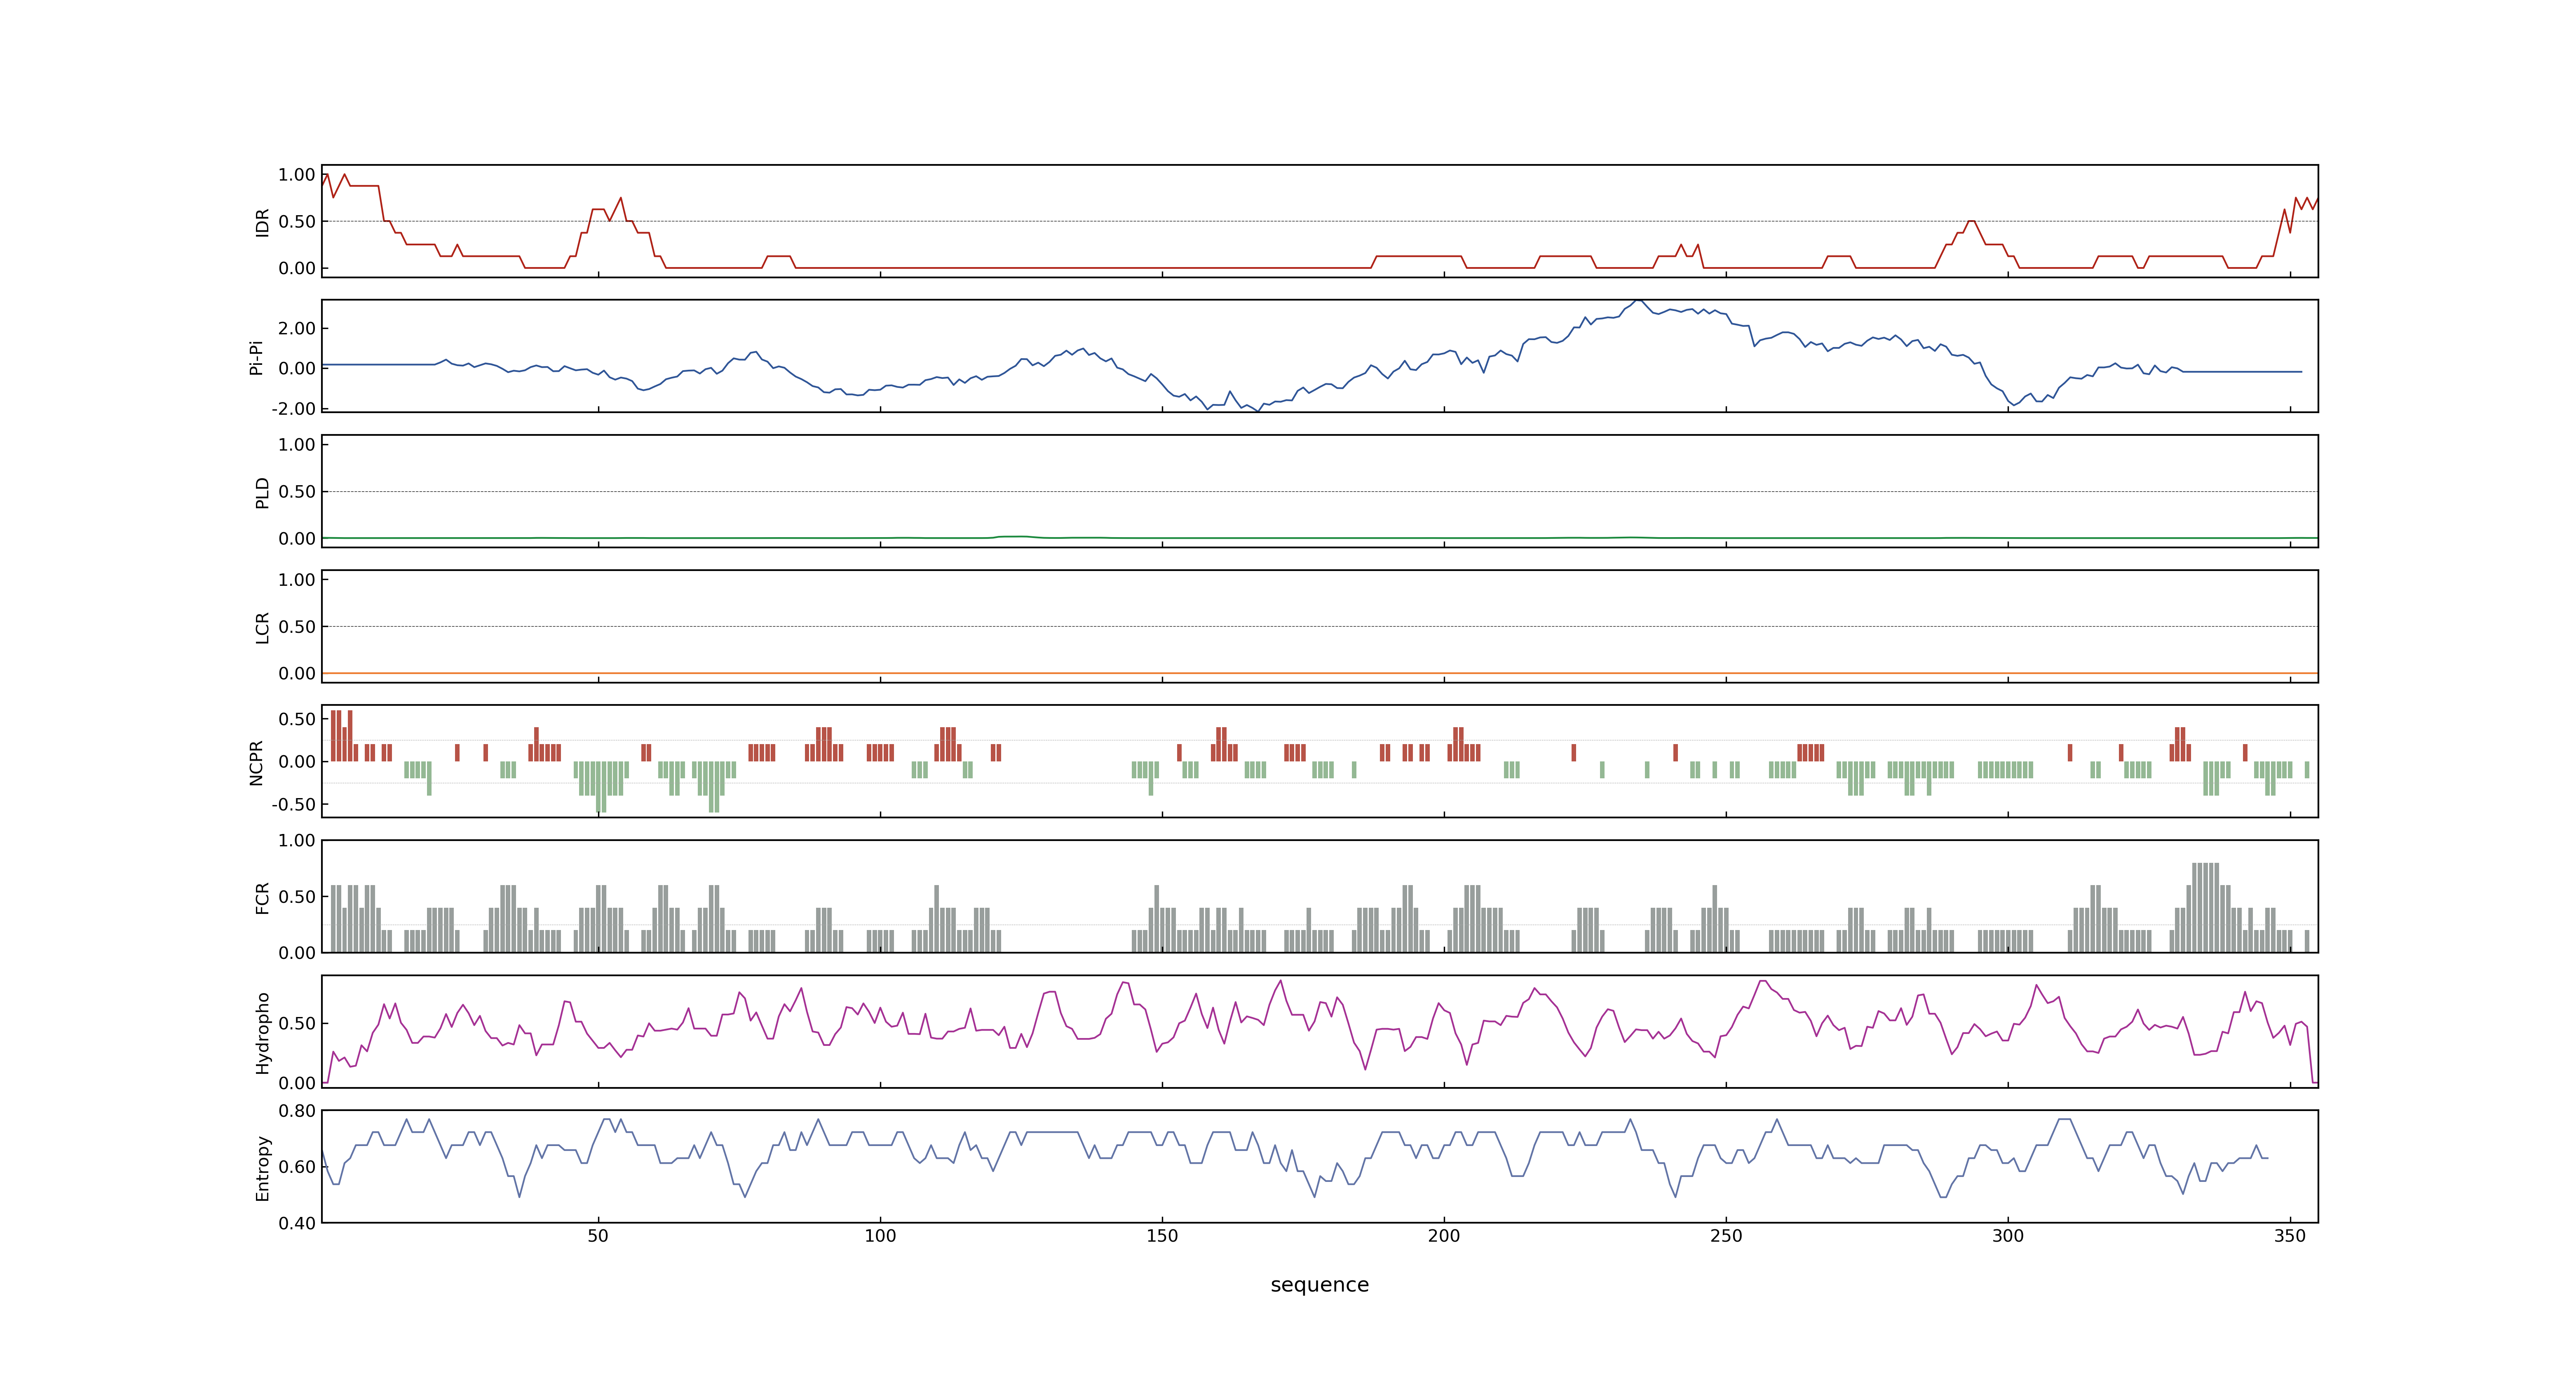This screenshot has height=1374, width=2576.
Task: Click the LCR axis label
Action: point(262,627)
